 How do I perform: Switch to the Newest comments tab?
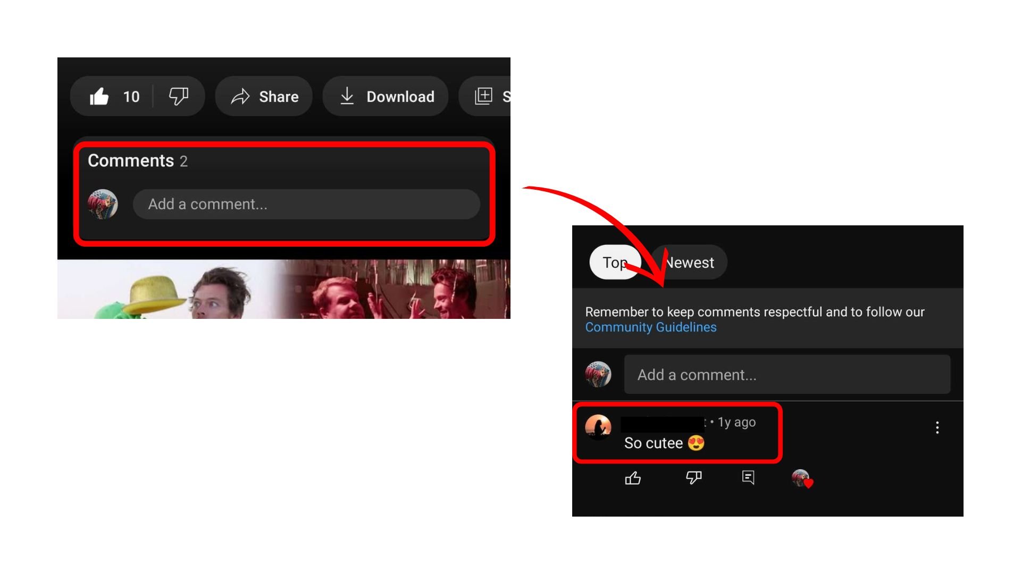coord(690,262)
